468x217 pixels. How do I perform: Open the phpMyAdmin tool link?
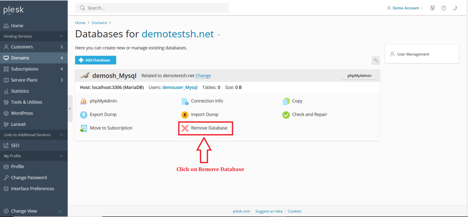coord(103,101)
